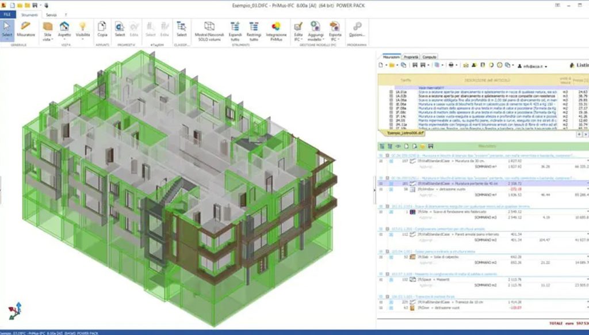Select price list row 1F.14c
Viewport: 589px width, 335px height.
[x=483, y=116]
